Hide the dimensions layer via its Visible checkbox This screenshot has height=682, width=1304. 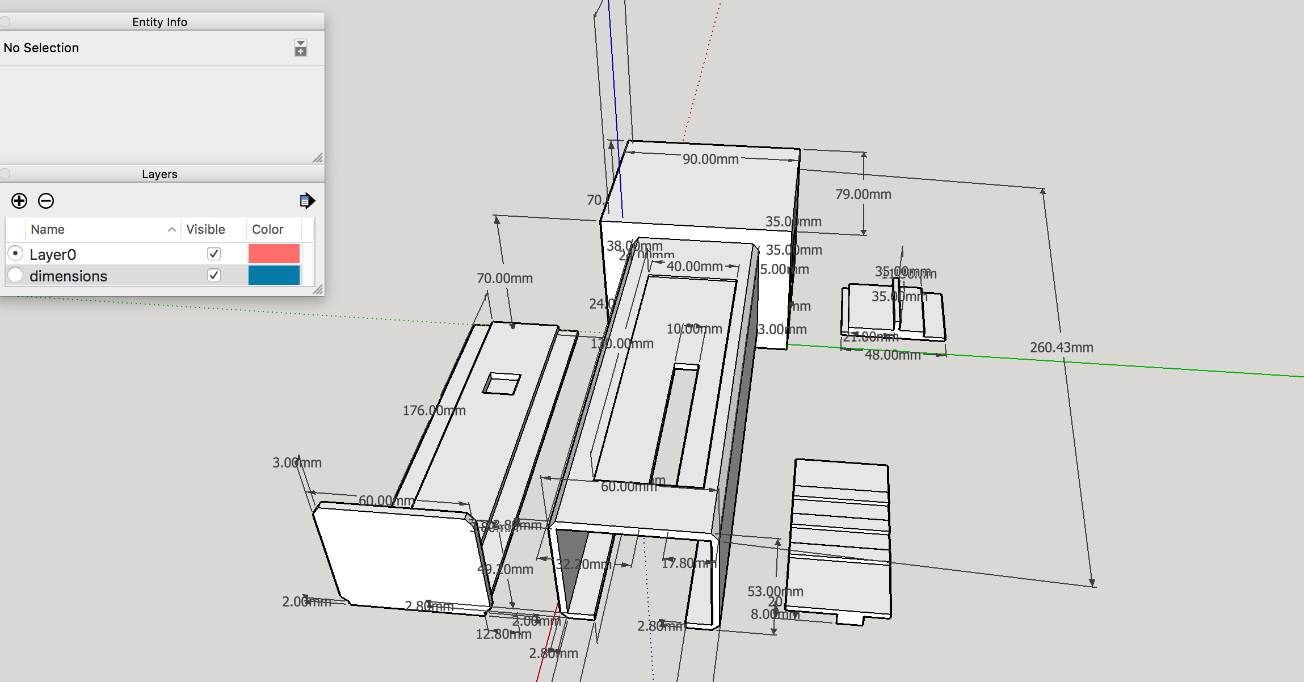click(214, 276)
